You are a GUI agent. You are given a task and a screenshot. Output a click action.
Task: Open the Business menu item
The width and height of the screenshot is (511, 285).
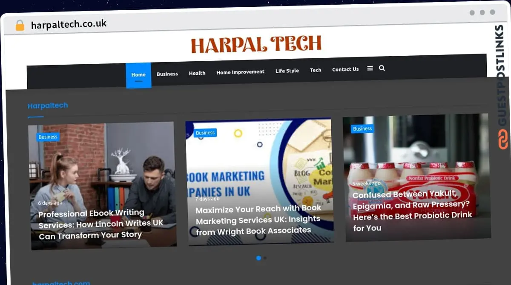coord(167,74)
